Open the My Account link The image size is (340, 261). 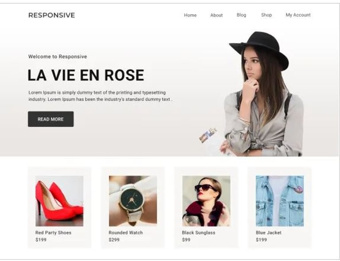coord(298,15)
